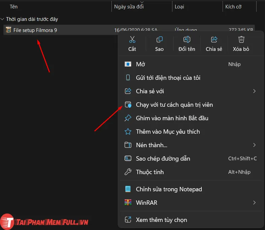This screenshot has height=230, width=265.
Task: Click the pin icon for Ghim vào màn hình
Action: tap(128, 118)
